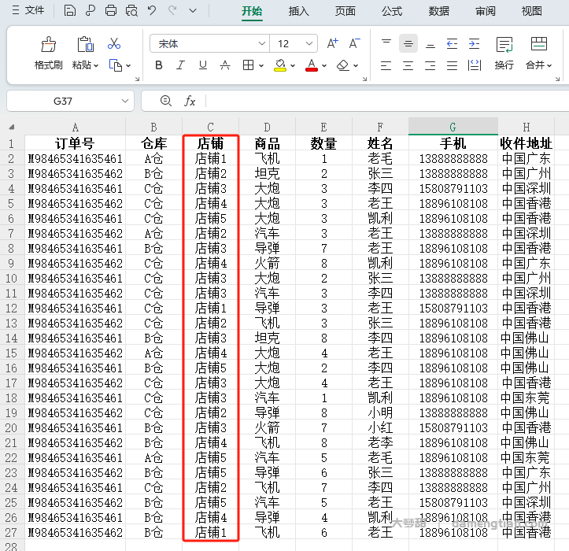The image size is (569, 551).
Task: Justify text alignment icon
Action: click(x=453, y=65)
